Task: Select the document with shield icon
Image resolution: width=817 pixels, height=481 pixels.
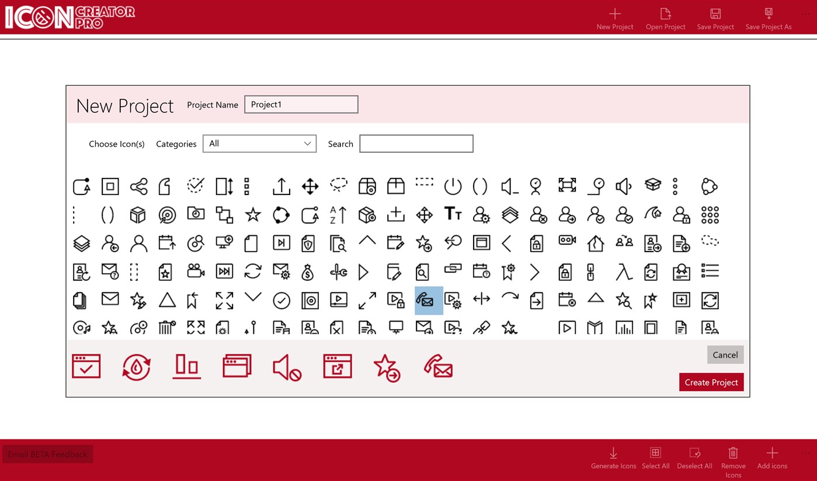Action: pos(310,243)
